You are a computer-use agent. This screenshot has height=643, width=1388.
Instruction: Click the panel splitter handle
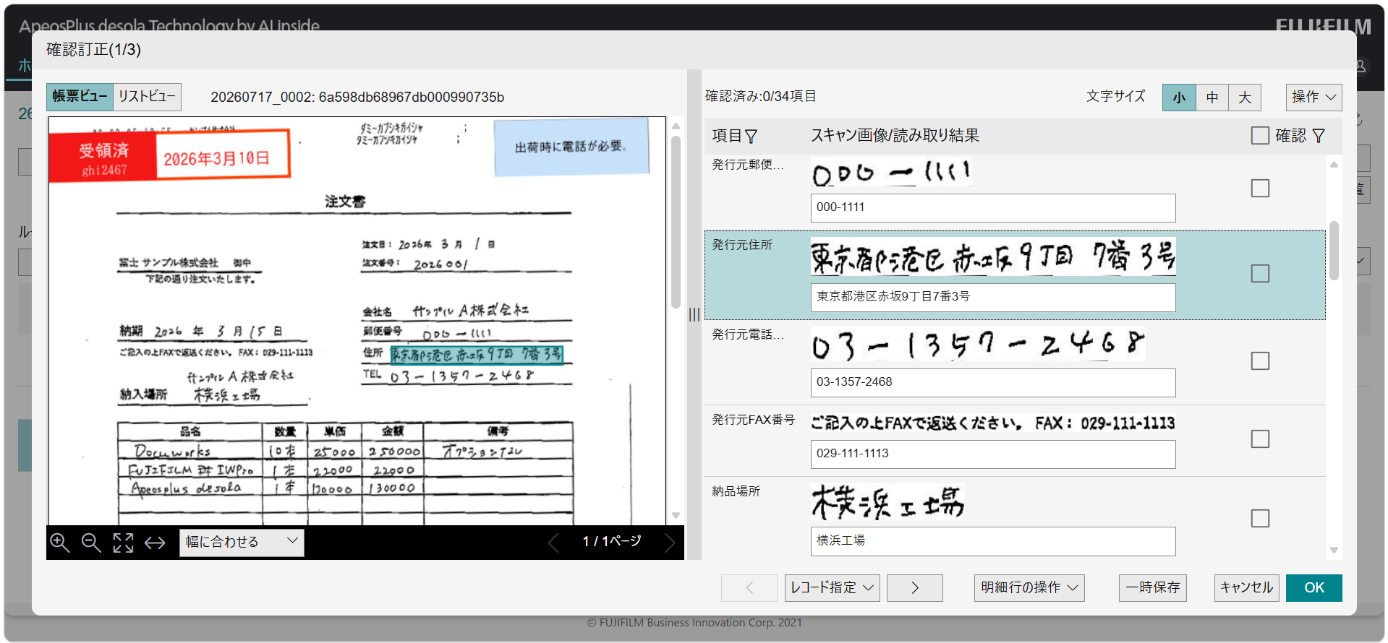694,314
